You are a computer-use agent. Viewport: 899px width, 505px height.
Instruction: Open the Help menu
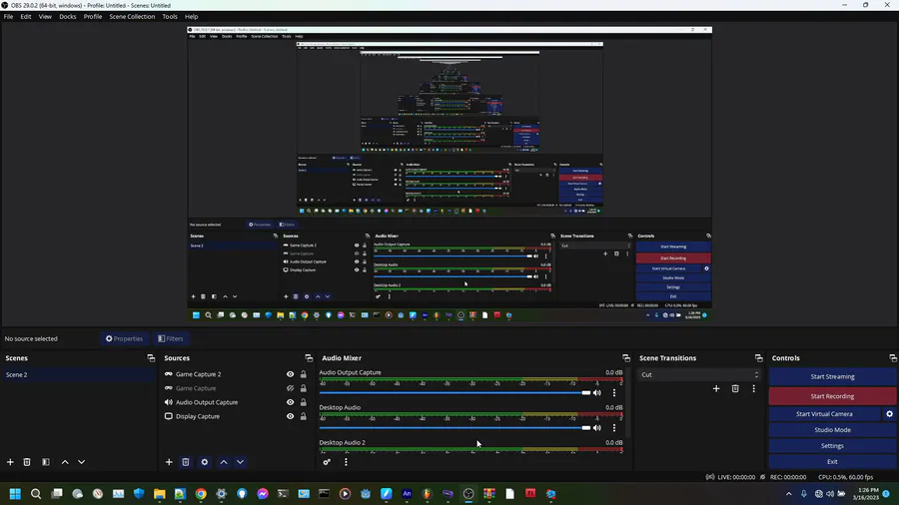coord(191,17)
